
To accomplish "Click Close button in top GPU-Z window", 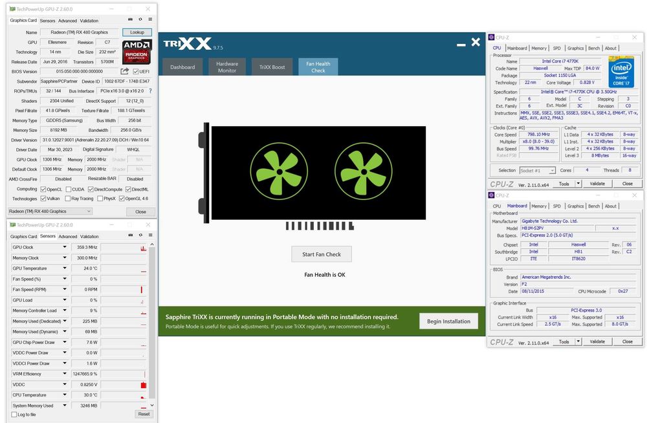I will [x=140, y=211].
